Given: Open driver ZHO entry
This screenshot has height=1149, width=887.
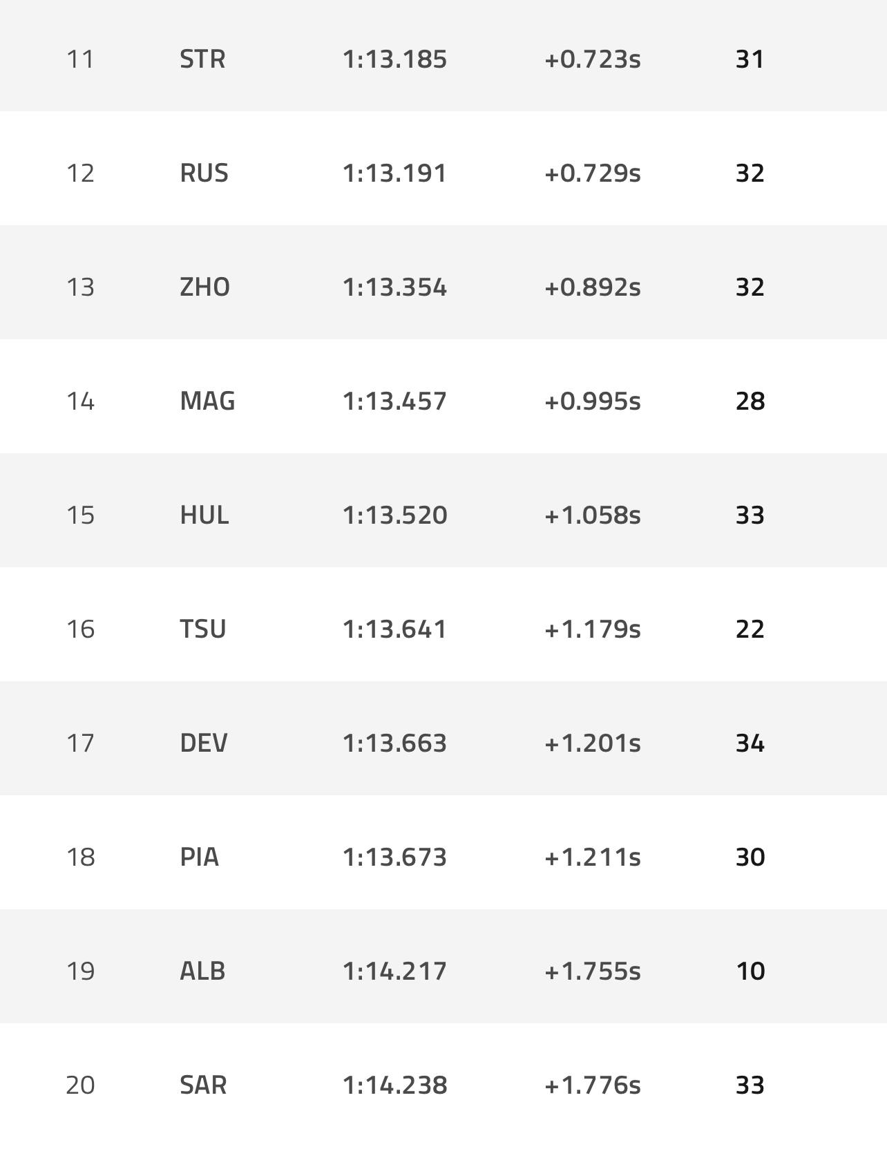Looking at the screenshot, I should click(x=204, y=287).
